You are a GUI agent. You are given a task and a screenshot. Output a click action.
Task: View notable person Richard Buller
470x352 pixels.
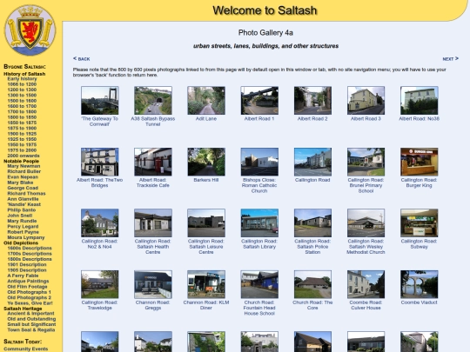(24, 171)
